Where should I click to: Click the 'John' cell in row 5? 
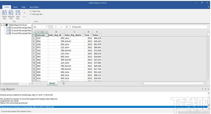[x=74, y=47]
